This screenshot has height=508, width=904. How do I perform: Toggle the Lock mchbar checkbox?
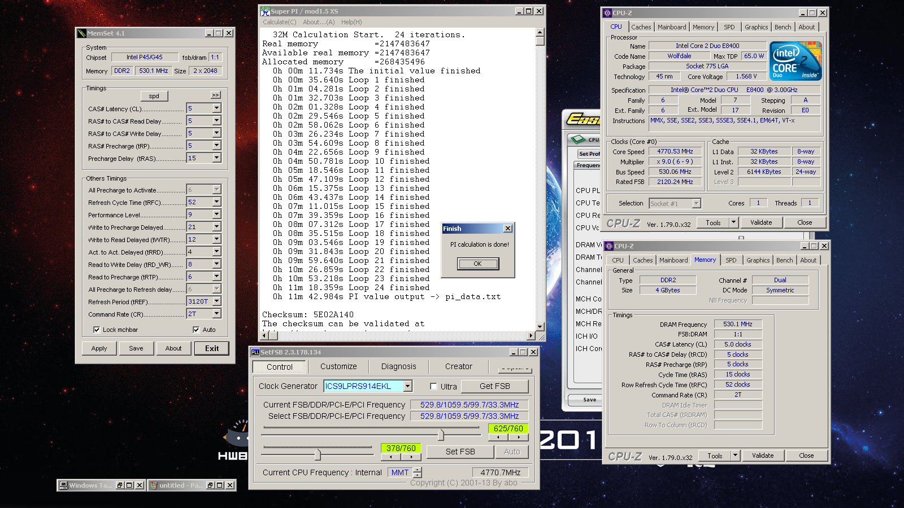tap(97, 330)
